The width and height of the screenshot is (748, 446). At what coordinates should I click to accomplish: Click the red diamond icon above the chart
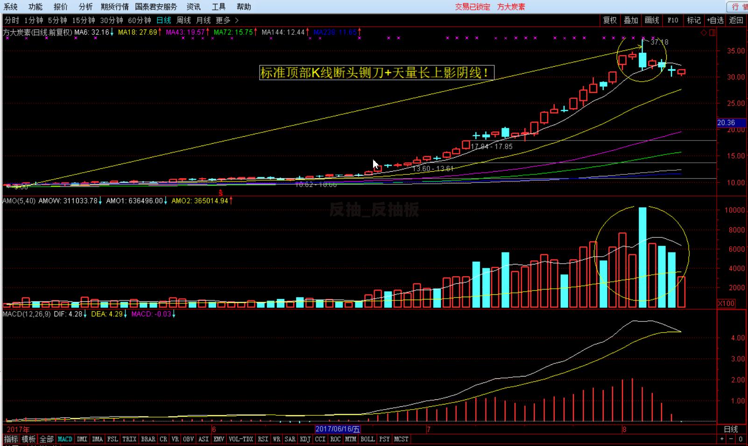pos(704,33)
